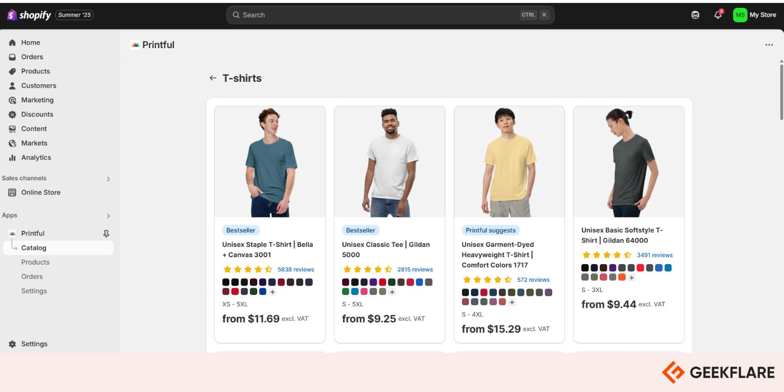Pin the Printful app in sidebar
Screen dimensions: 784x392
[x=106, y=234]
